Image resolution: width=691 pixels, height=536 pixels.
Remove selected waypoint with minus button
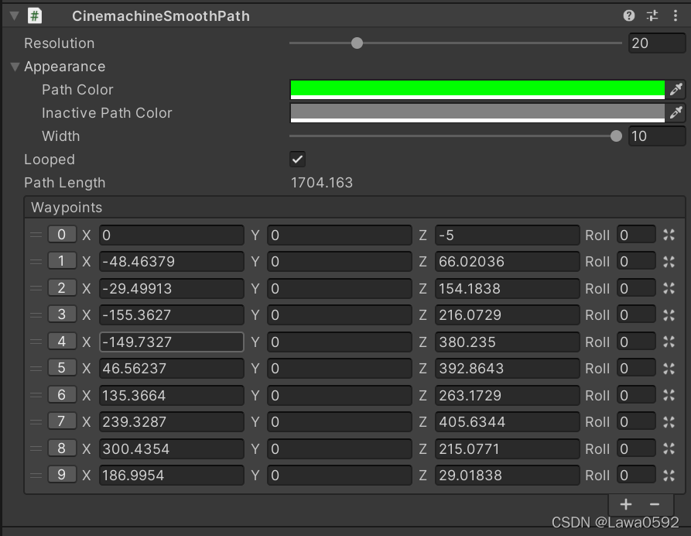click(655, 504)
